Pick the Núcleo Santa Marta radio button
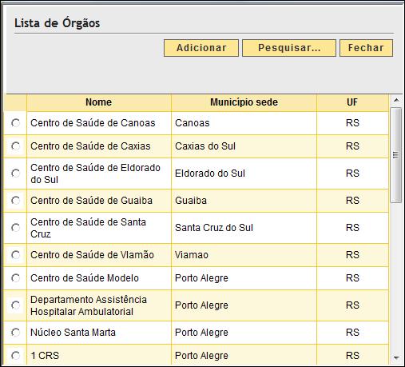405x367 pixels. point(16,333)
